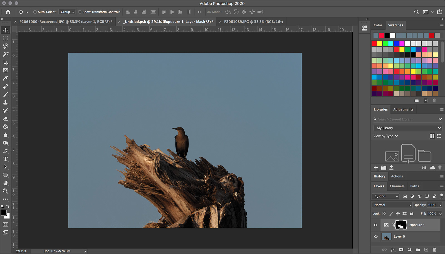Pick the white recent swatch
The height and width of the screenshot is (254, 445).
click(392, 35)
